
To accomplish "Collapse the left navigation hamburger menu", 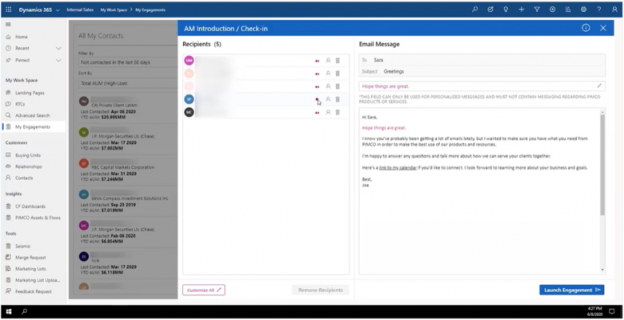I will tap(9, 25).
